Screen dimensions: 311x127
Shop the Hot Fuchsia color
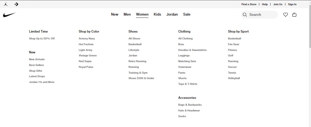86,44
